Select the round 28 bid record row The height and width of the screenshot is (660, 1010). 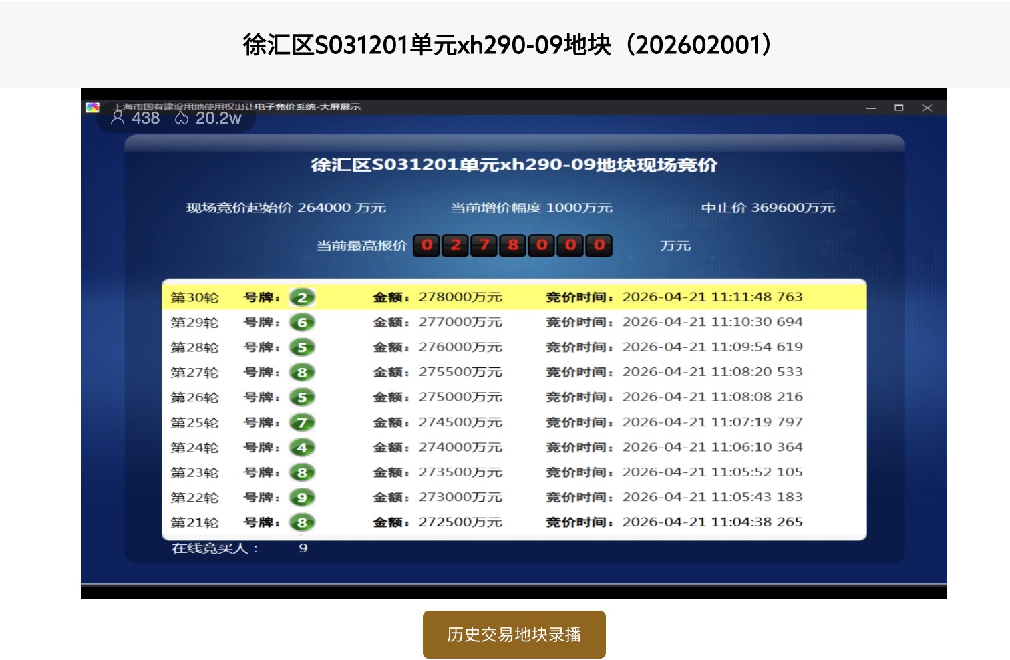(x=514, y=347)
